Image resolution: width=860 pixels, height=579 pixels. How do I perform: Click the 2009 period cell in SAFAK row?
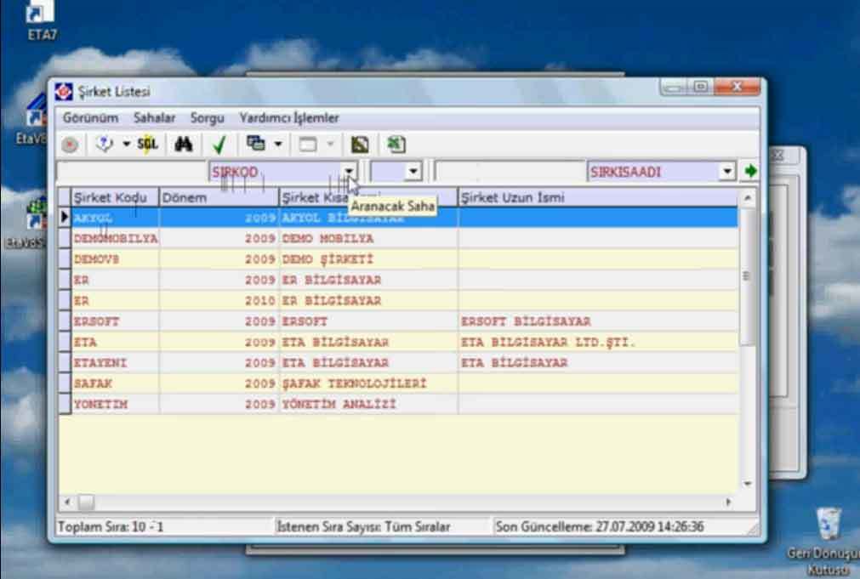pos(219,383)
